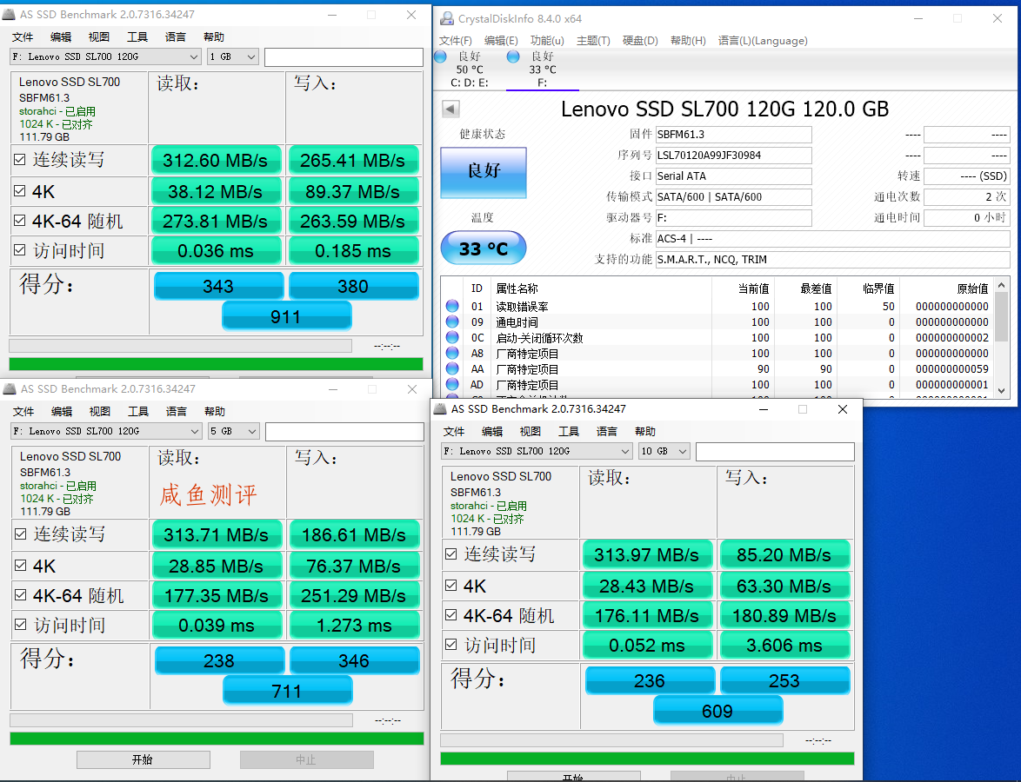The height and width of the screenshot is (782, 1021).
Task: Open 5 GB test size dropdown
Action: 234,431
